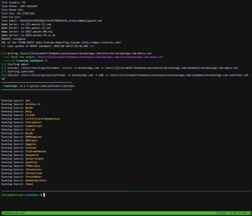The width and height of the screenshot is (252, 216).
Task: Click the terminal cursor at the prompt
Action: [44, 195]
